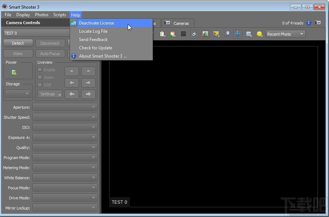Click the Detect button

(18, 43)
